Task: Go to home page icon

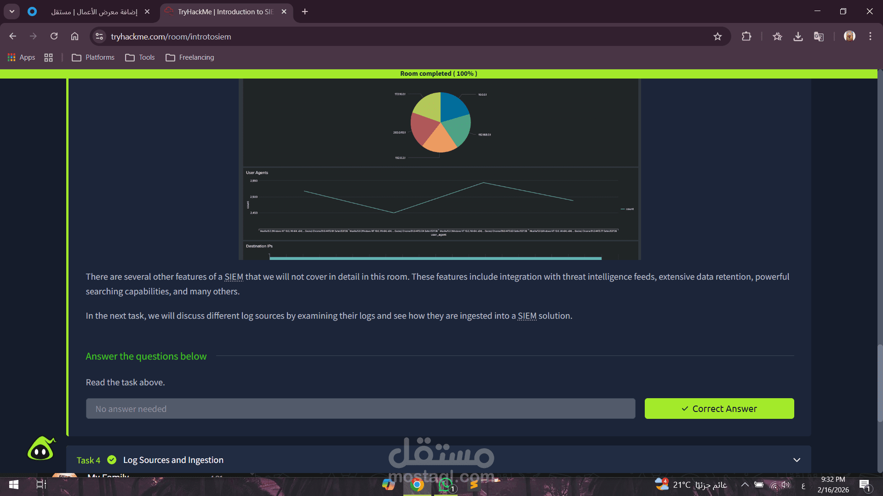Action: (x=75, y=37)
